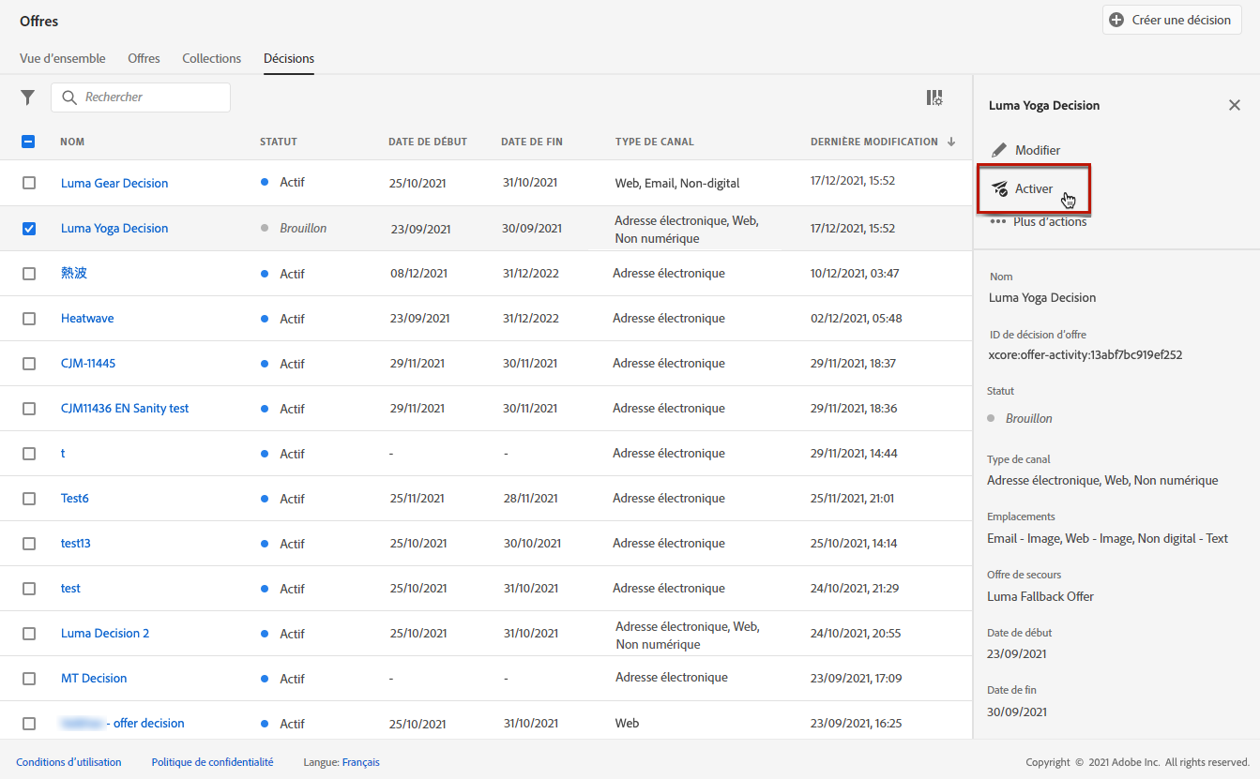Go to the Collections tab
This screenshot has width=1260, height=779.
(212, 58)
